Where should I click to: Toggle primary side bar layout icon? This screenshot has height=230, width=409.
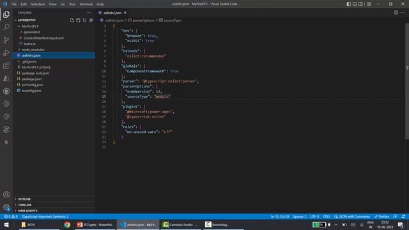(x=348, y=4)
